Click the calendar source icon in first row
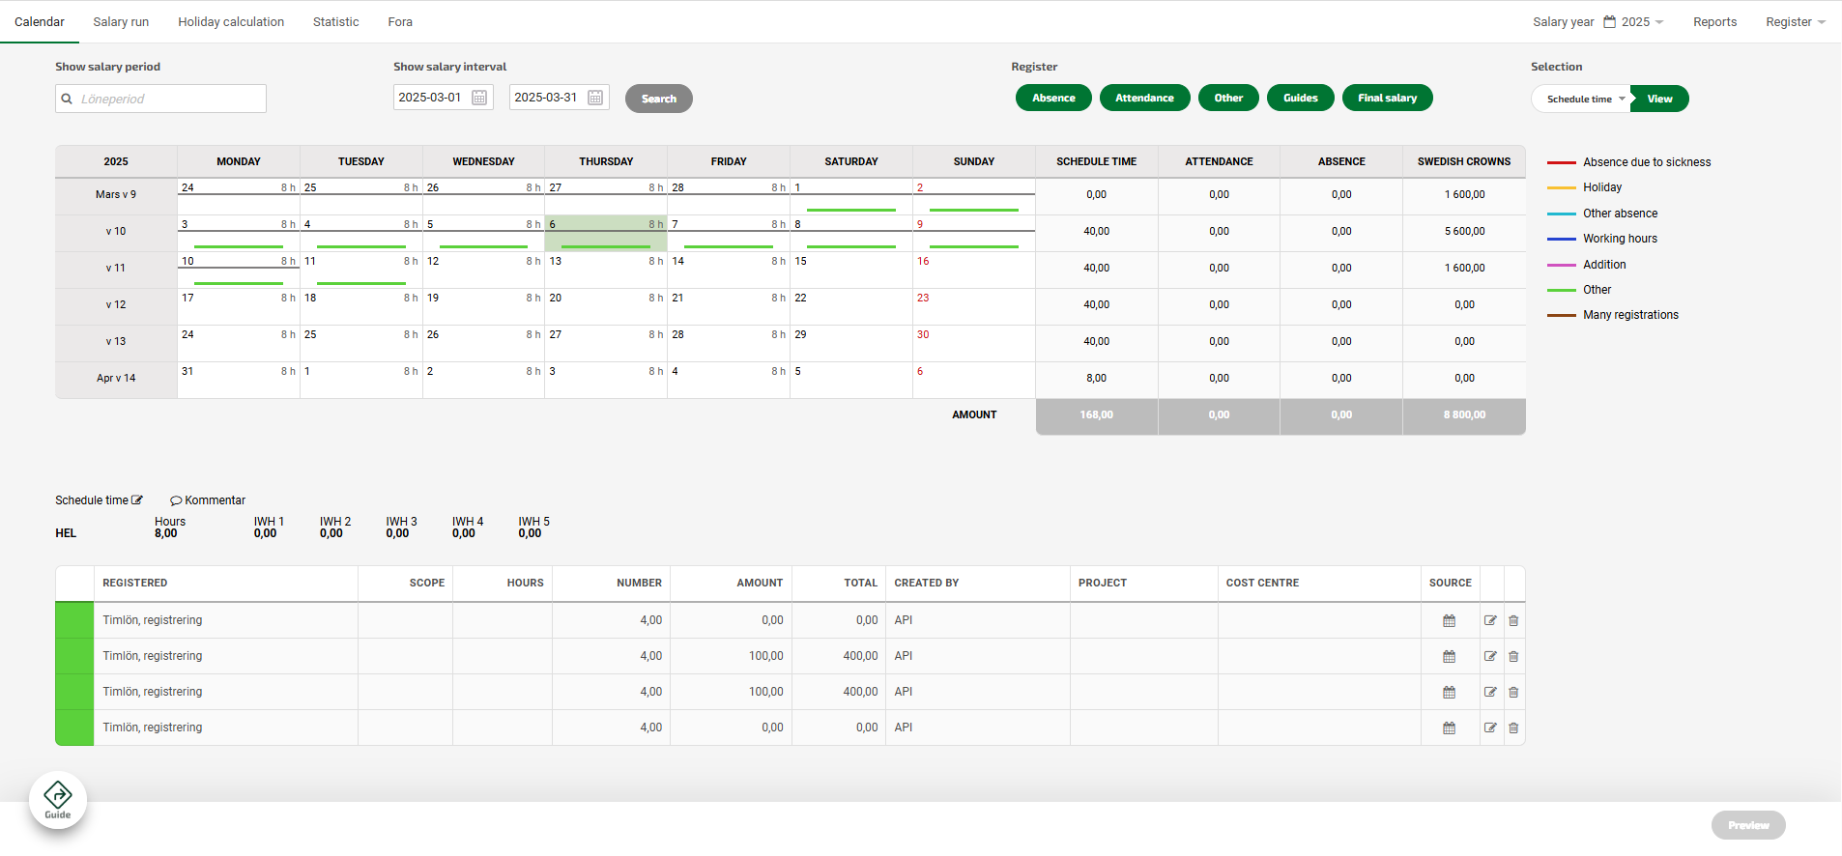 click(x=1449, y=621)
